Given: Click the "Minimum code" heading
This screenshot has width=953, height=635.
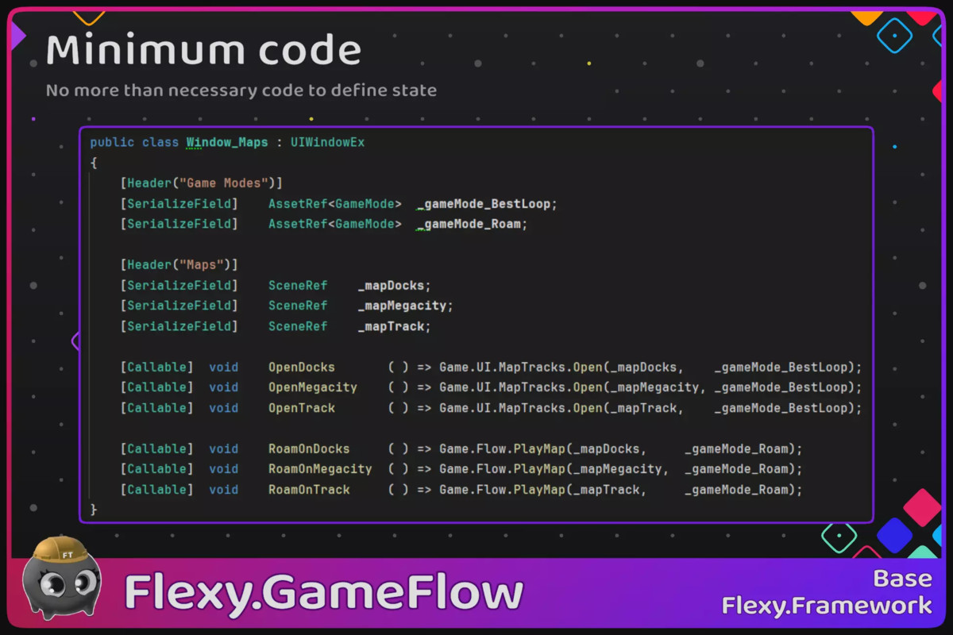Looking at the screenshot, I should point(203,51).
